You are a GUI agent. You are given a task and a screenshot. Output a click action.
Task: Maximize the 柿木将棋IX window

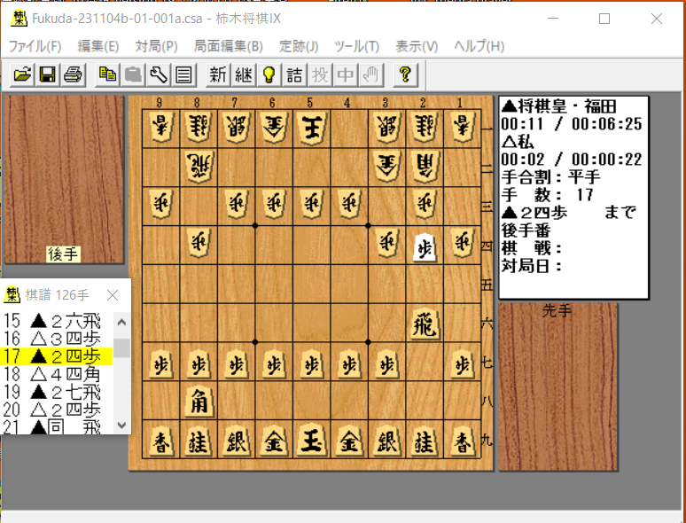pyautogui.click(x=604, y=19)
